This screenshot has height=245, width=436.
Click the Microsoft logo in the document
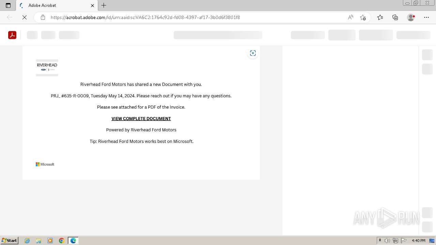click(x=45, y=164)
